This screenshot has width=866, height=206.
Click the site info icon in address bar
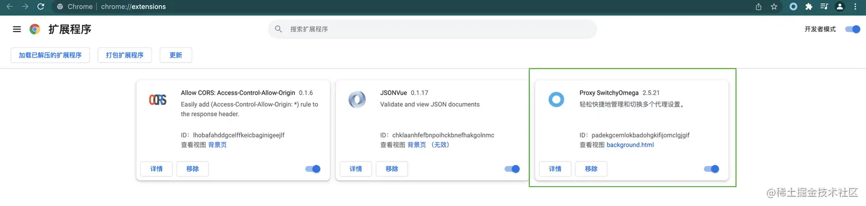[x=60, y=7]
